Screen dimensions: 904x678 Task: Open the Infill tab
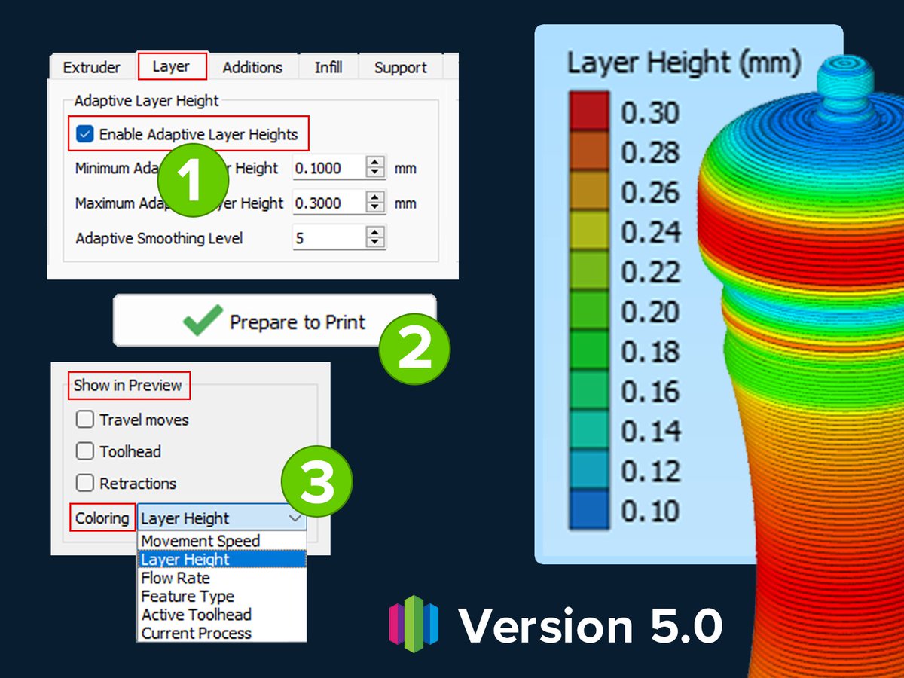pyautogui.click(x=328, y=67)
